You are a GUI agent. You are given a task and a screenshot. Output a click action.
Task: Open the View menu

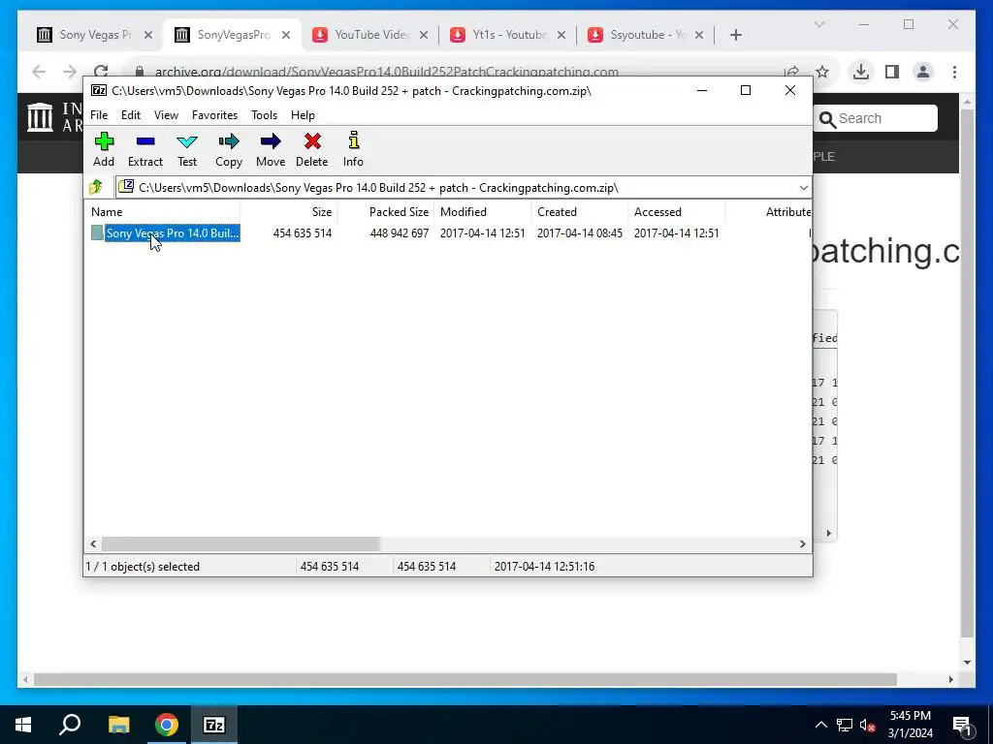coord(166,114)
